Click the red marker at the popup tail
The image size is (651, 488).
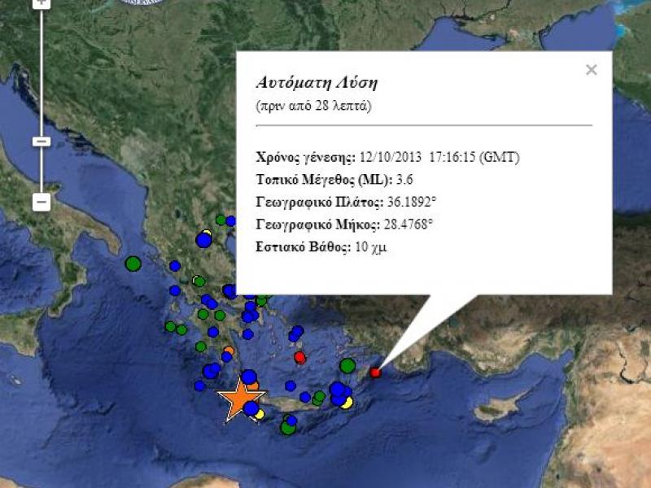pyautogui.click(x=375, y=373)
